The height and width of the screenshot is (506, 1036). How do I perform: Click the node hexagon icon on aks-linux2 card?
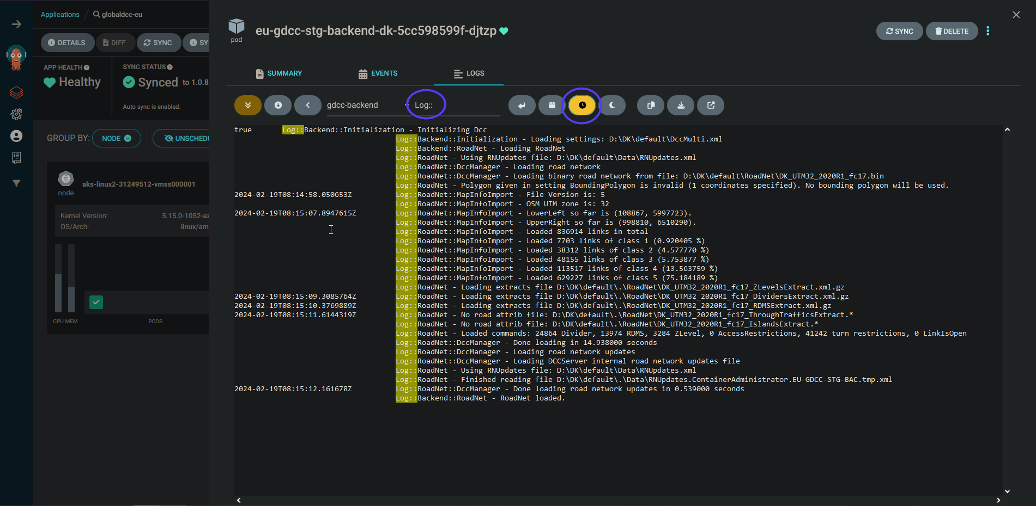click(66, 178)
